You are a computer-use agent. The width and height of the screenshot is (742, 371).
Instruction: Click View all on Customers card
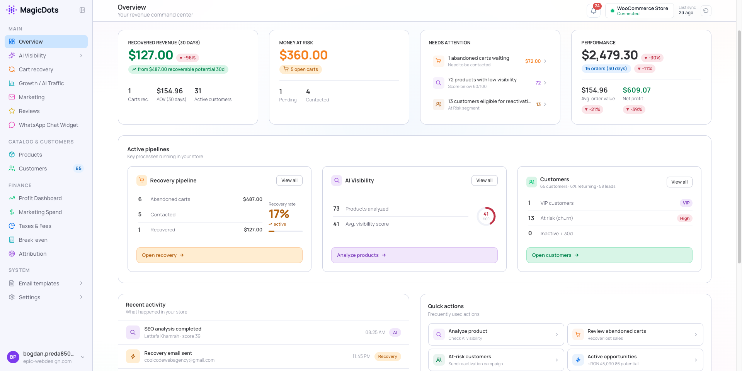pyautogui.click(x=679, y=182)
